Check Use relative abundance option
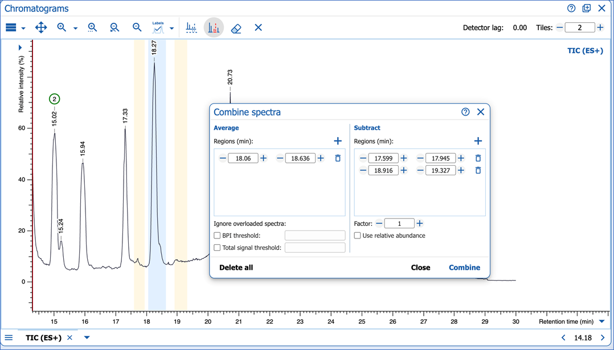Screen dimensions: 614x350 [358, 236]
